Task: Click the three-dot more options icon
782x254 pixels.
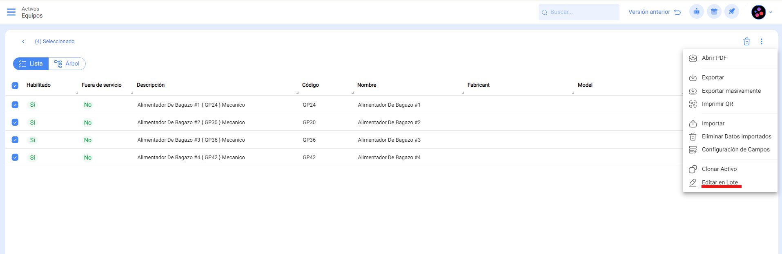Action: 761,42
